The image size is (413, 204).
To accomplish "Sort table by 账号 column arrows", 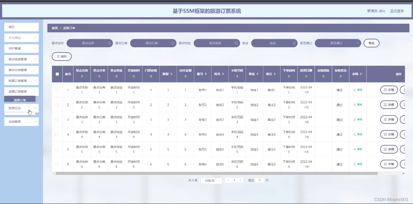I will click(206, 74).
